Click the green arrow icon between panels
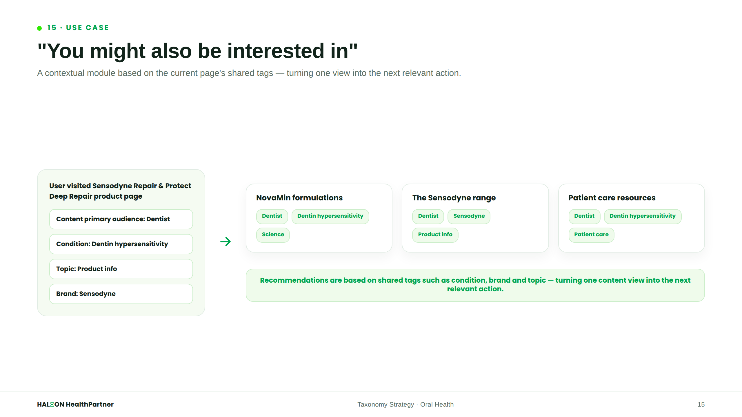Viewport: 742px width, 417px height. [x=225, y=242]
